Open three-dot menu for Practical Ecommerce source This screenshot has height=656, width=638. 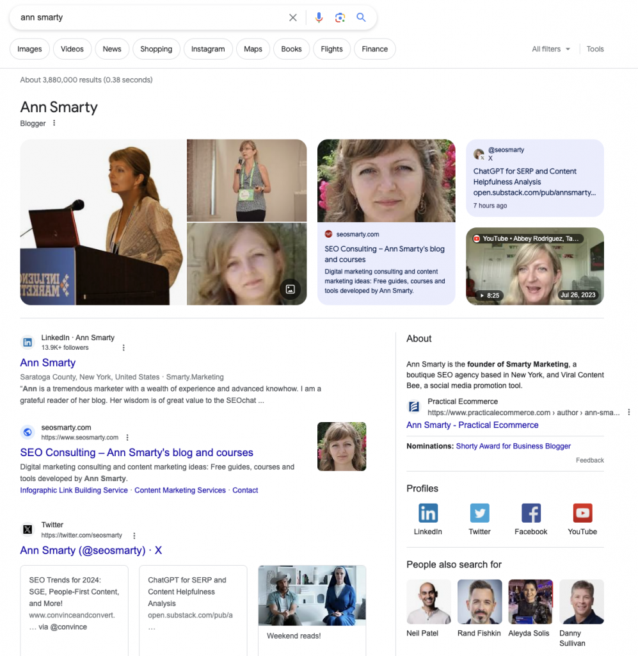coord(629,412)
